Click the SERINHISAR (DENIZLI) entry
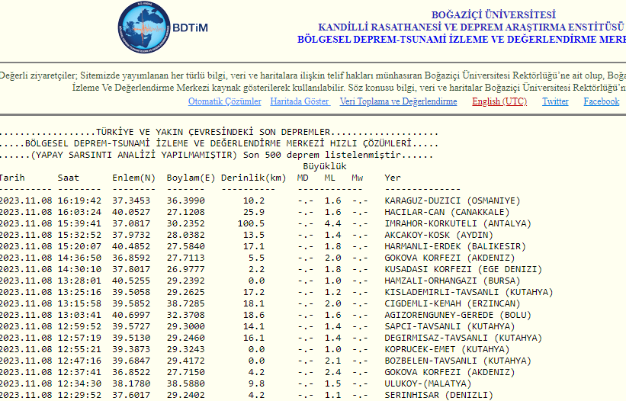The height and width of the screenshot is (401, 626). [438, 395]
